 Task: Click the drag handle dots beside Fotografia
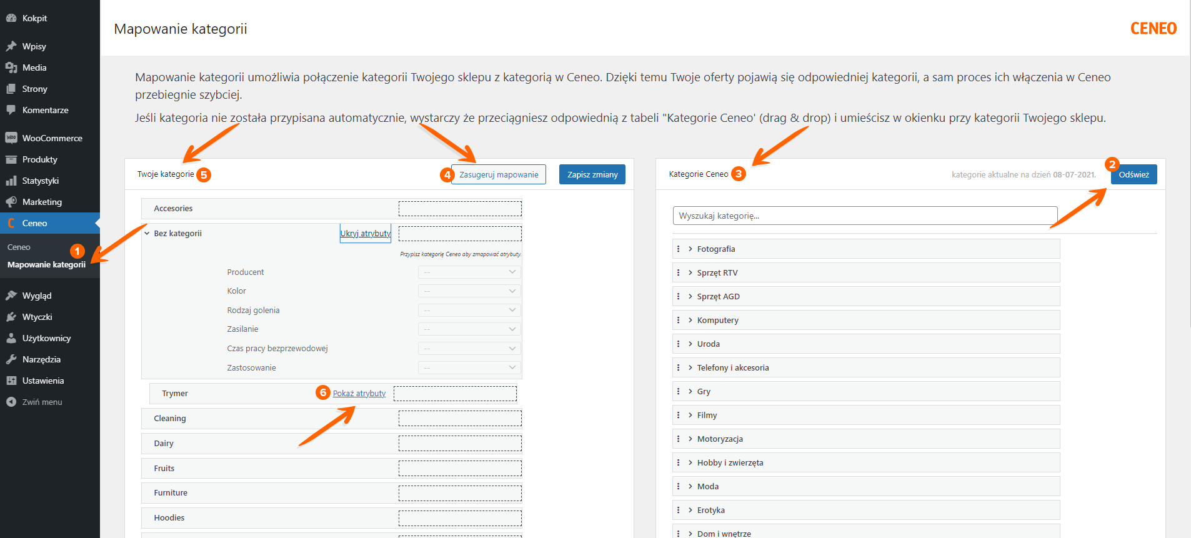pos(679,249)
